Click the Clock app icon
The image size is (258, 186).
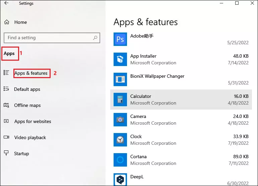120,139
